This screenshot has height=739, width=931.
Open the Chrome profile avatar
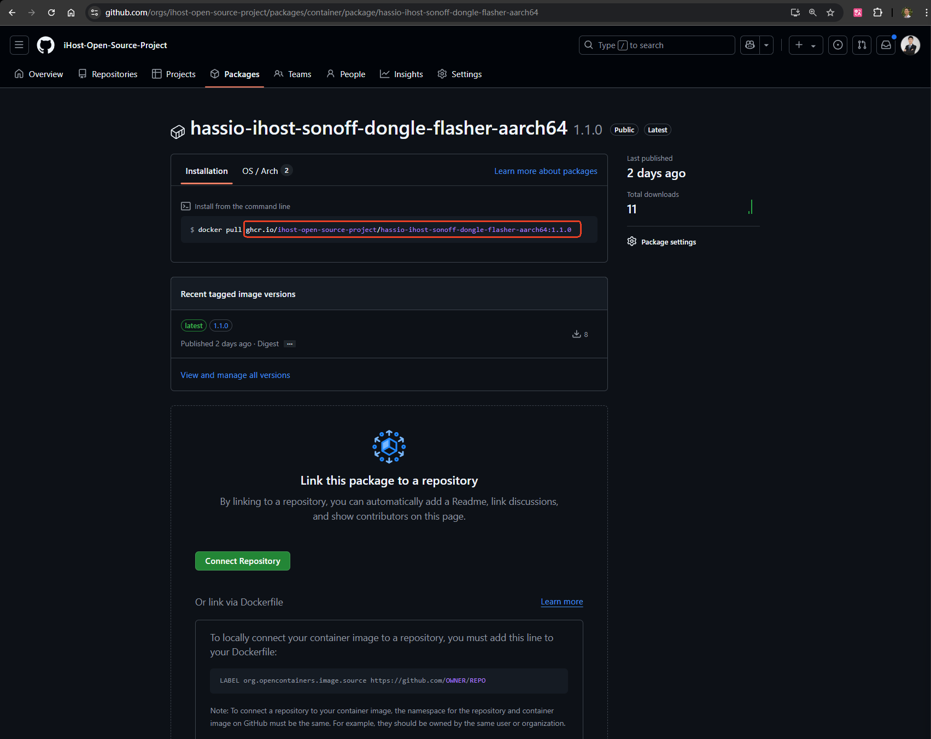[x=907, y=13]
